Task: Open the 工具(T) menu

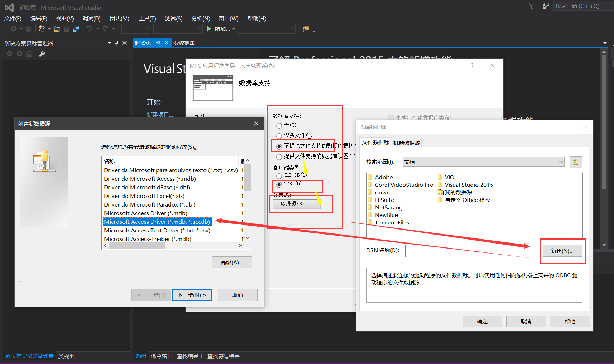Action: point(147,18)
